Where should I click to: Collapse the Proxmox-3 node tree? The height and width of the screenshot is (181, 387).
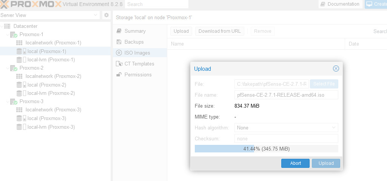coord(8,102)
